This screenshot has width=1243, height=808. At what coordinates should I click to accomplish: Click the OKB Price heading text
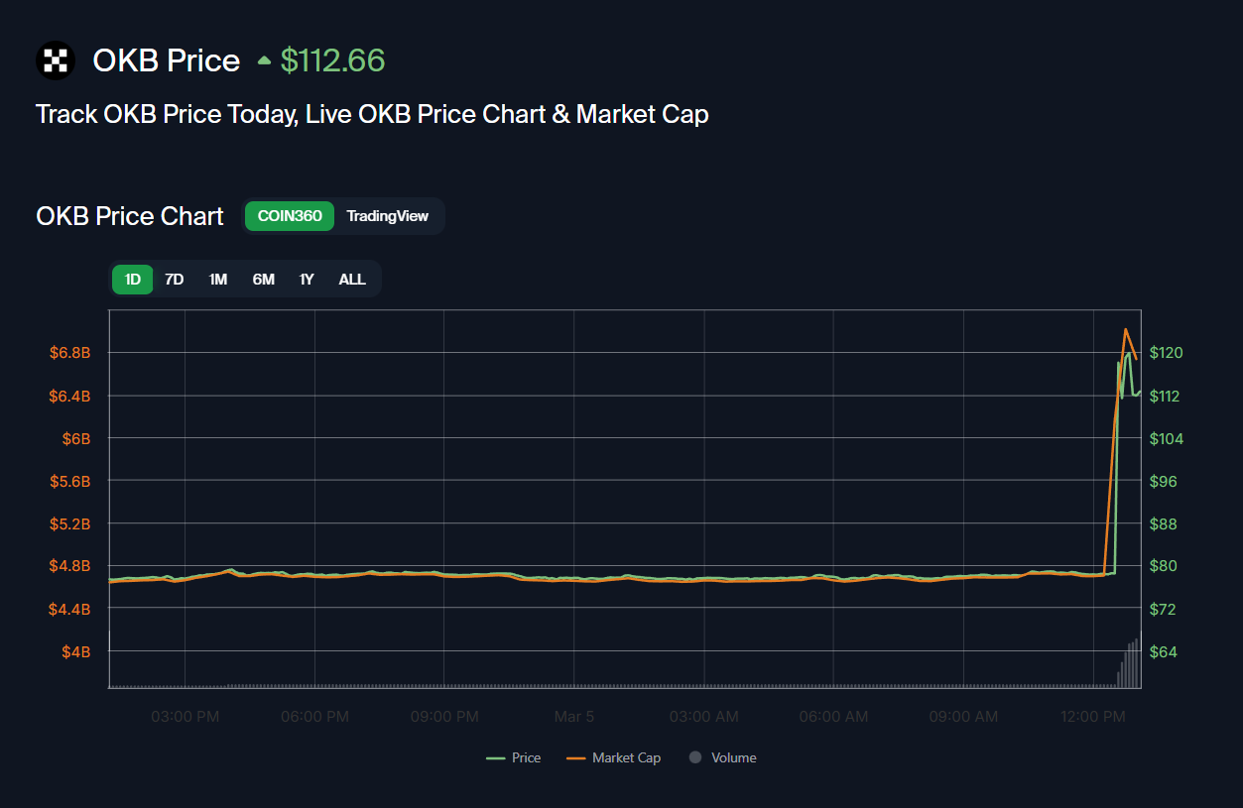coord(166,60)
